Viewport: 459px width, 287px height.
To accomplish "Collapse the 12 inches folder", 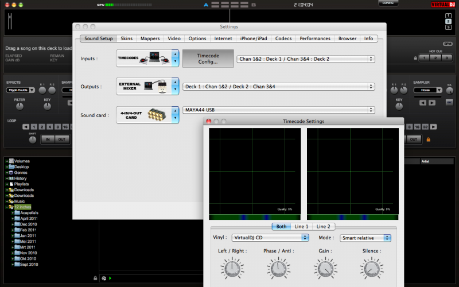I will pyautogui.click(x=7, y=207).
